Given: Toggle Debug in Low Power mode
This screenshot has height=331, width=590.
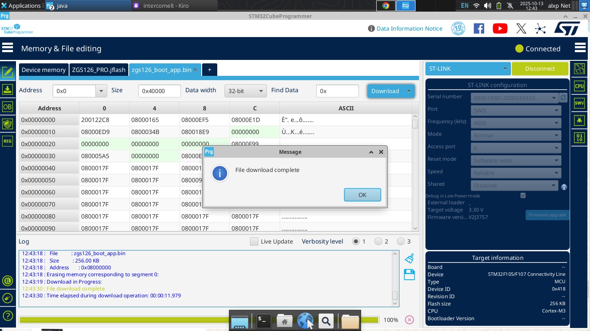Looking at the screenshot, I should pos(523,195).
